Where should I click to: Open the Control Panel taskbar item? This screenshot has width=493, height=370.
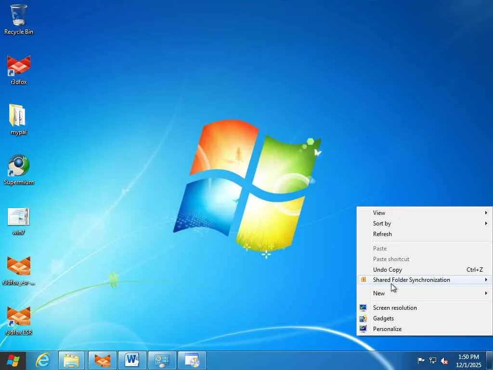click(162, 360)
